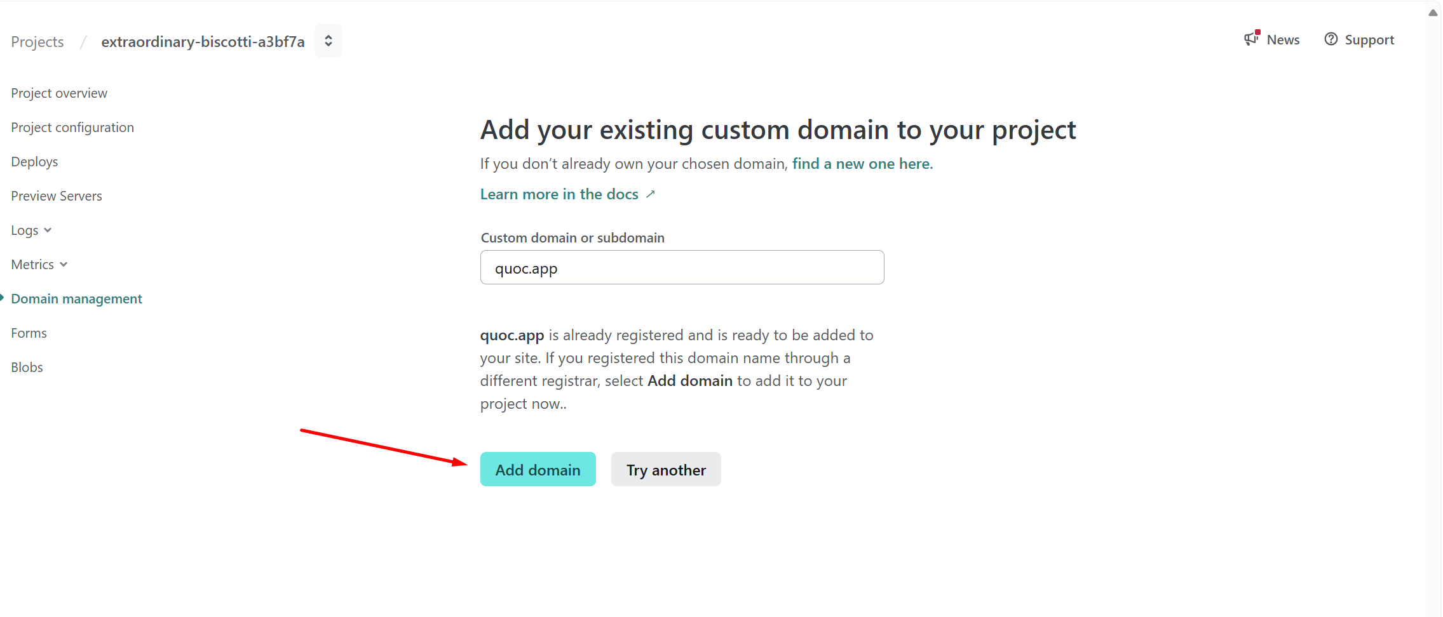
Task: Click the Add domain button
Action: [538, 470]
